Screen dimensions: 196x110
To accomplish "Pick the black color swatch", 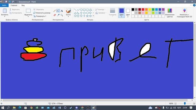I will click(x=133, y=9).
